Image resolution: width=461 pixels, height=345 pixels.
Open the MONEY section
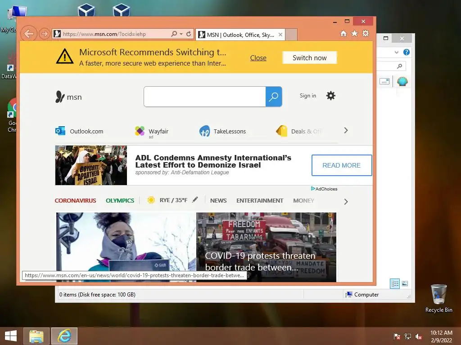point(303,201)
